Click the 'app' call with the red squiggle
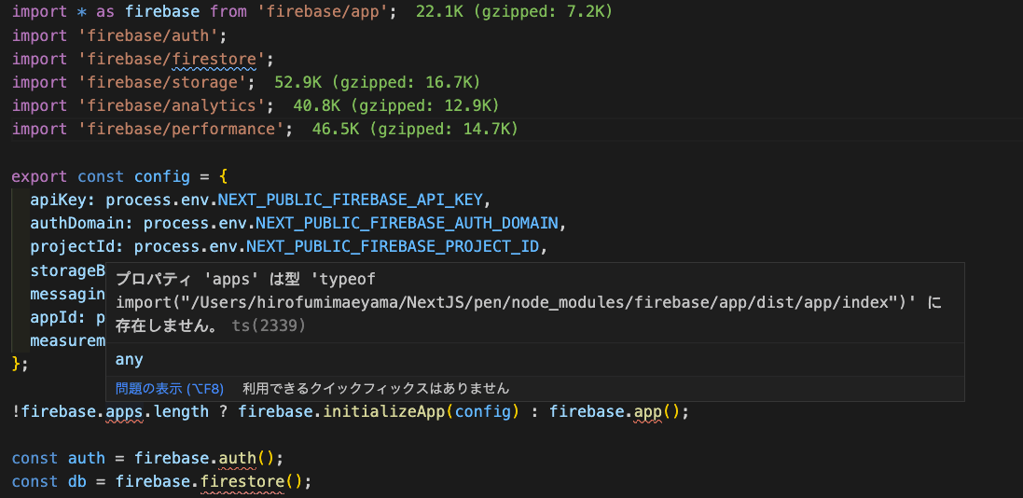 (647, 412)
